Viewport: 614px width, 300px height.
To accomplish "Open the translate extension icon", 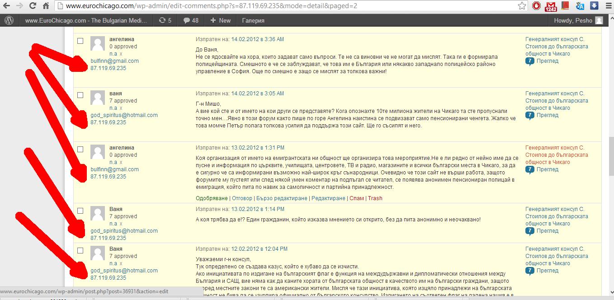I will [x=580, y=6].
